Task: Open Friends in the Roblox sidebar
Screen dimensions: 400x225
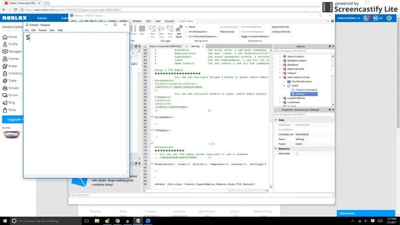Action: click(x=11, y=59)
